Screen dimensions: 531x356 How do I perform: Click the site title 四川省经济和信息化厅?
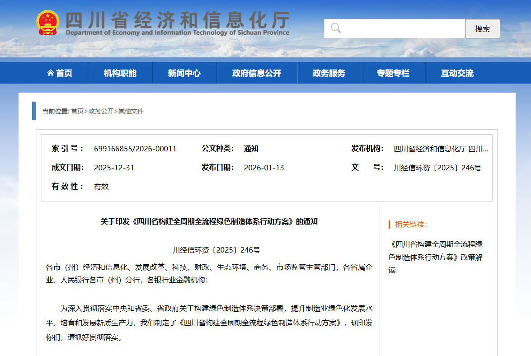[x=177, y=19]
